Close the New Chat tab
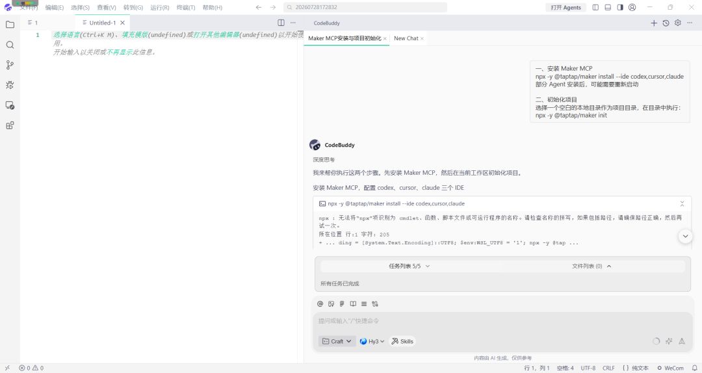Image resolution: width=702 pixels, height=373 pixels. point(422,38)
